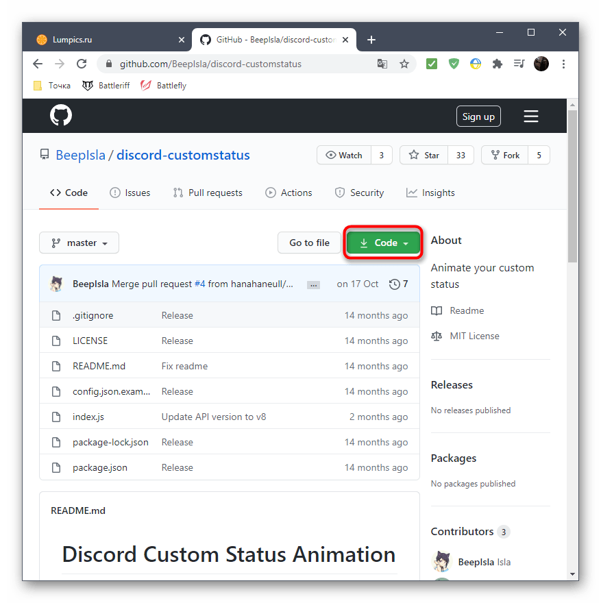
Task: Open the Extensions puzzle icon
Action: click(498, 64)
